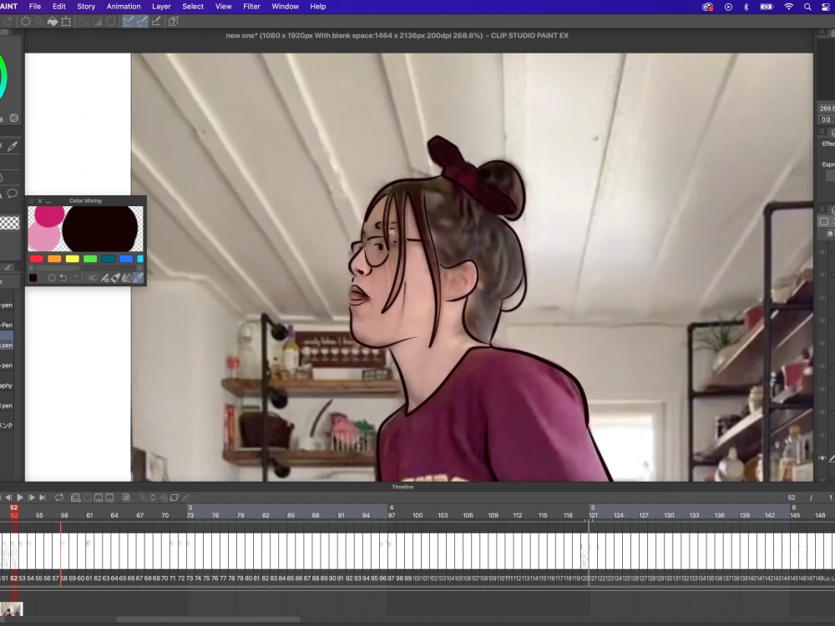Open the Animation menu
835x626 pixels.
click(124, 7)
